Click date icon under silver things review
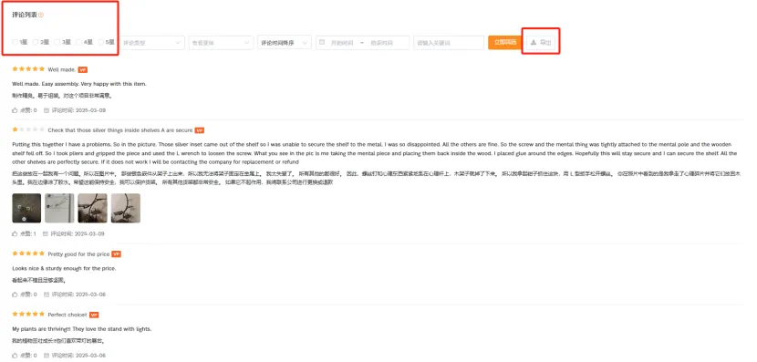Image resolution: width=757 pixels, height=362 pixels. coord(46,233)
